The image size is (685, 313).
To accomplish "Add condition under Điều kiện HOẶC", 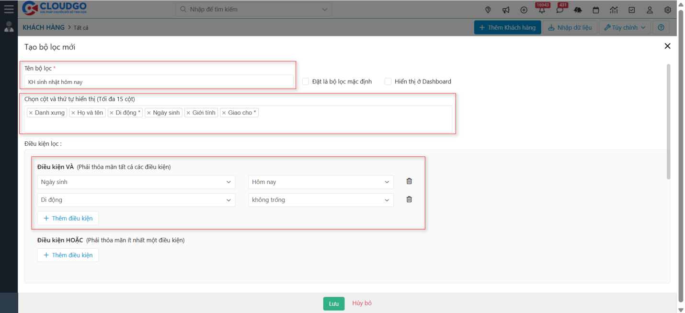I will coord(68,255).
